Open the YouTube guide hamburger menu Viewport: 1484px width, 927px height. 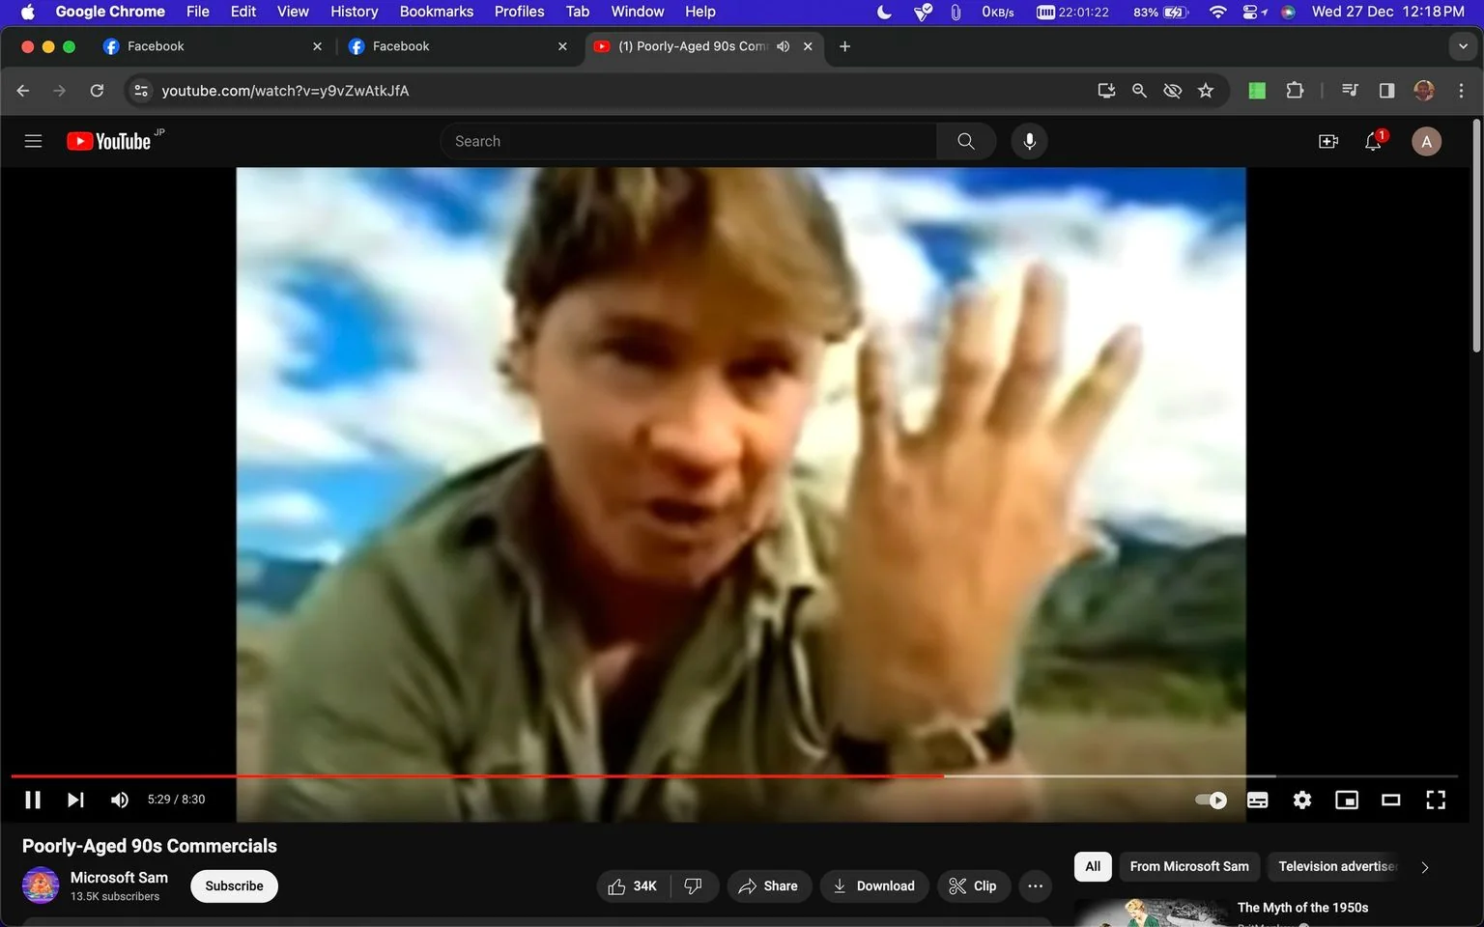33,141
